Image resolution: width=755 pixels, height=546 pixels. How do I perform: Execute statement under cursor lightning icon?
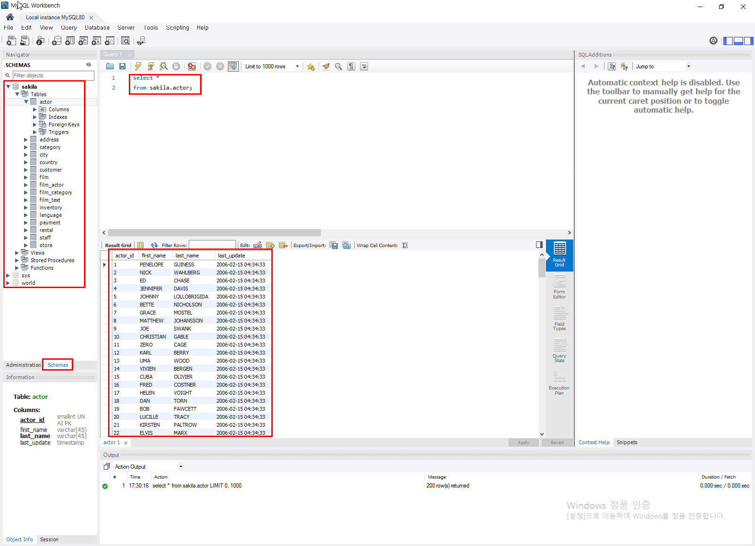point(151,66)
